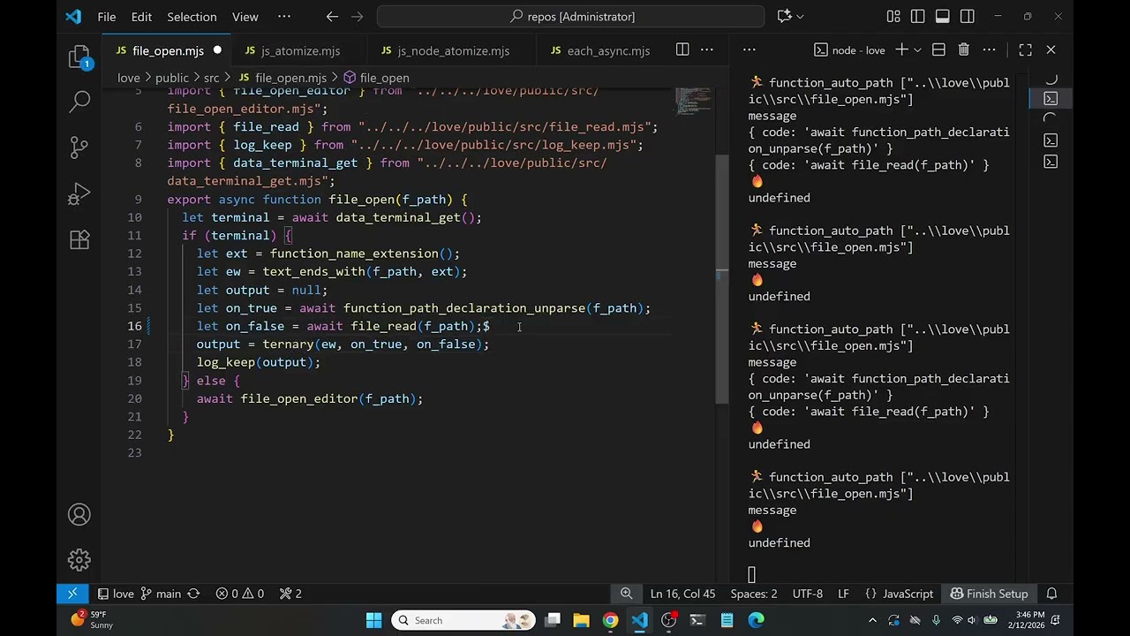
Task: Go back with the navigation arrow
Action: point(332,16)
